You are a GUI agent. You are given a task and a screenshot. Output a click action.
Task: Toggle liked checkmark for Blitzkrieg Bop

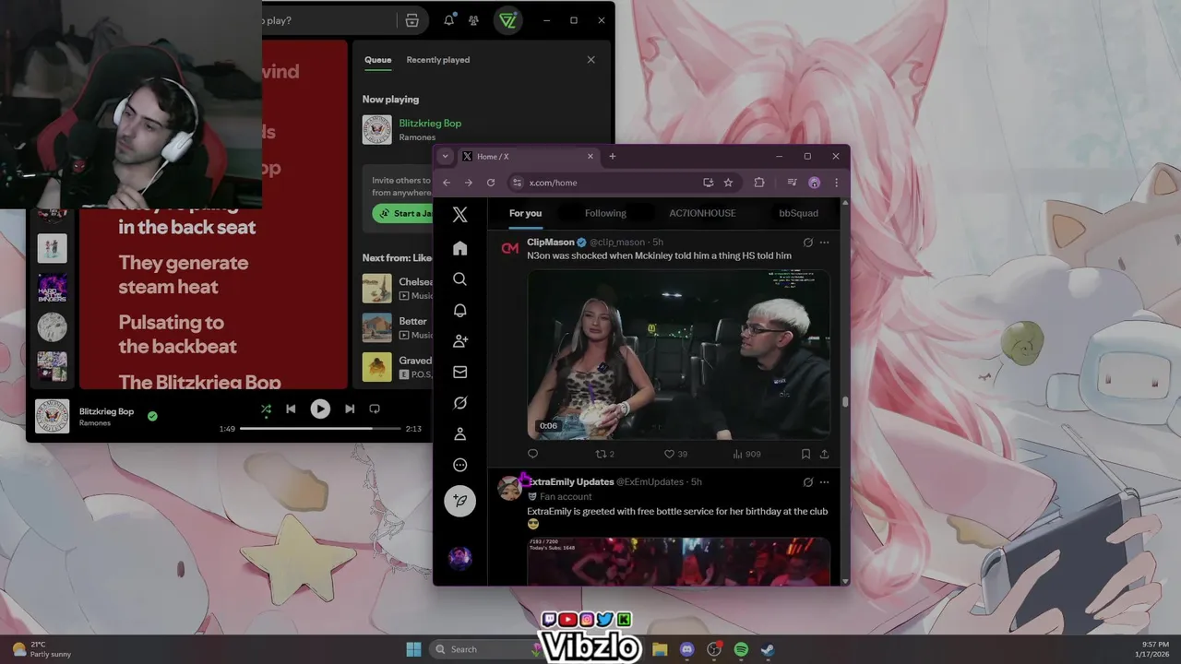[152, 416]
